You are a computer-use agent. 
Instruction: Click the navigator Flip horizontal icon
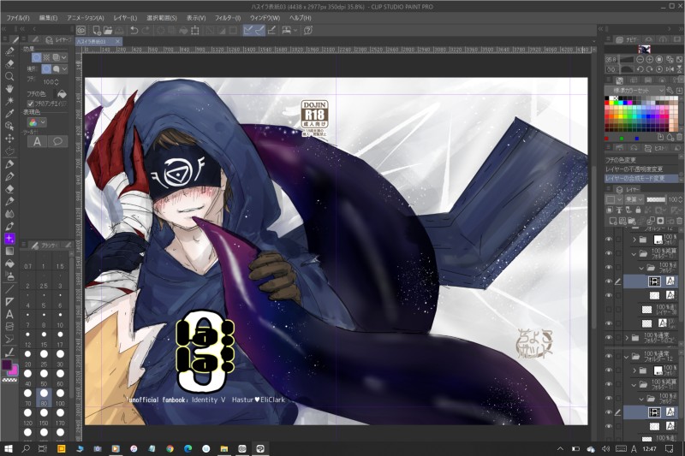tap(670, 69)
